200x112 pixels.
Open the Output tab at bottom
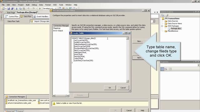pos(19,111)
